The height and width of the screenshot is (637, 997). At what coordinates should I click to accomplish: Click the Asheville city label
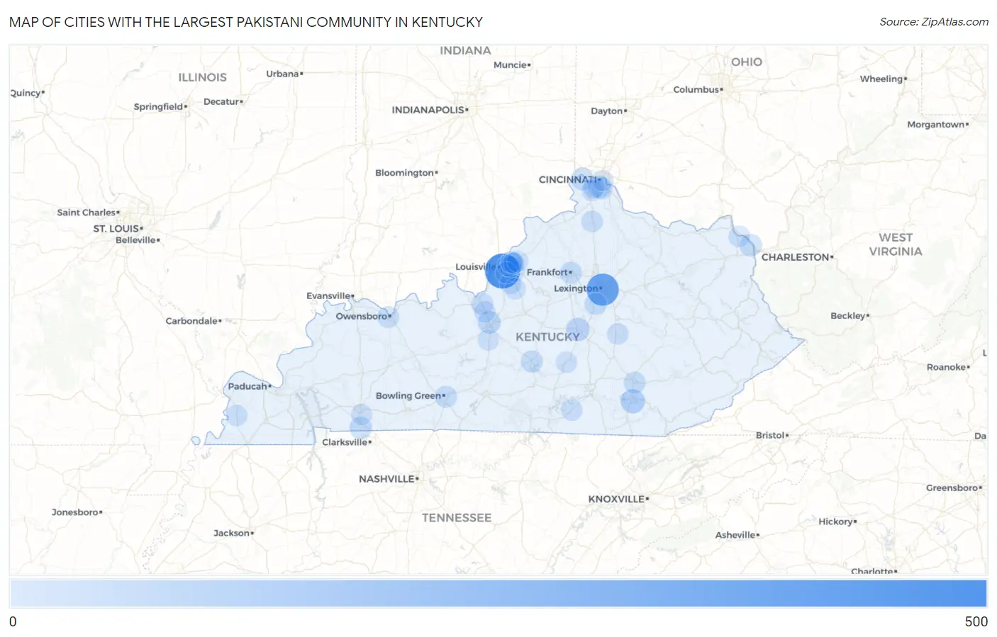click(735, 535)
